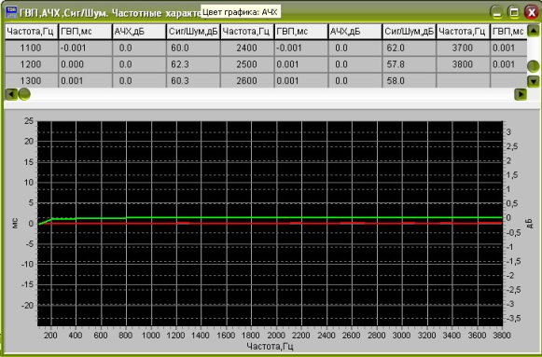Click the table's horizontal scroll left arrow
Image resolution: width=542 pixels, height=357 pixels.
tap(11, 94)
